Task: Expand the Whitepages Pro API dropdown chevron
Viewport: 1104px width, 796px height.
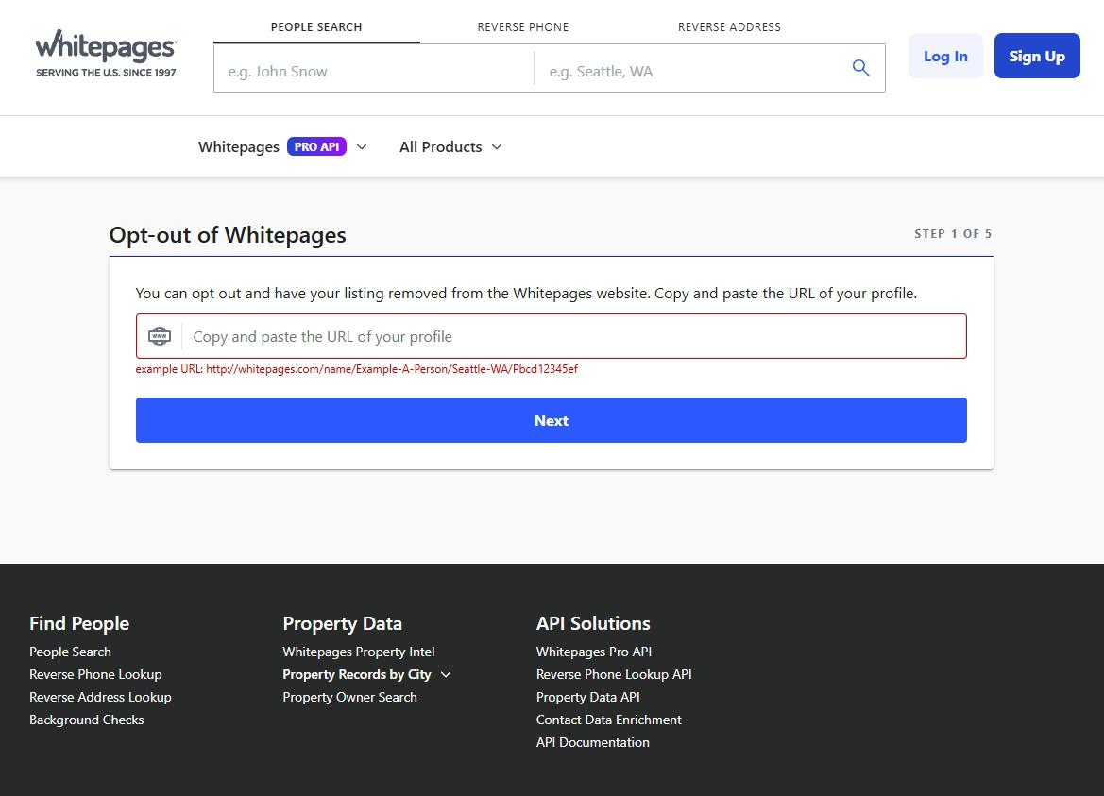Action: click(362, 146)
